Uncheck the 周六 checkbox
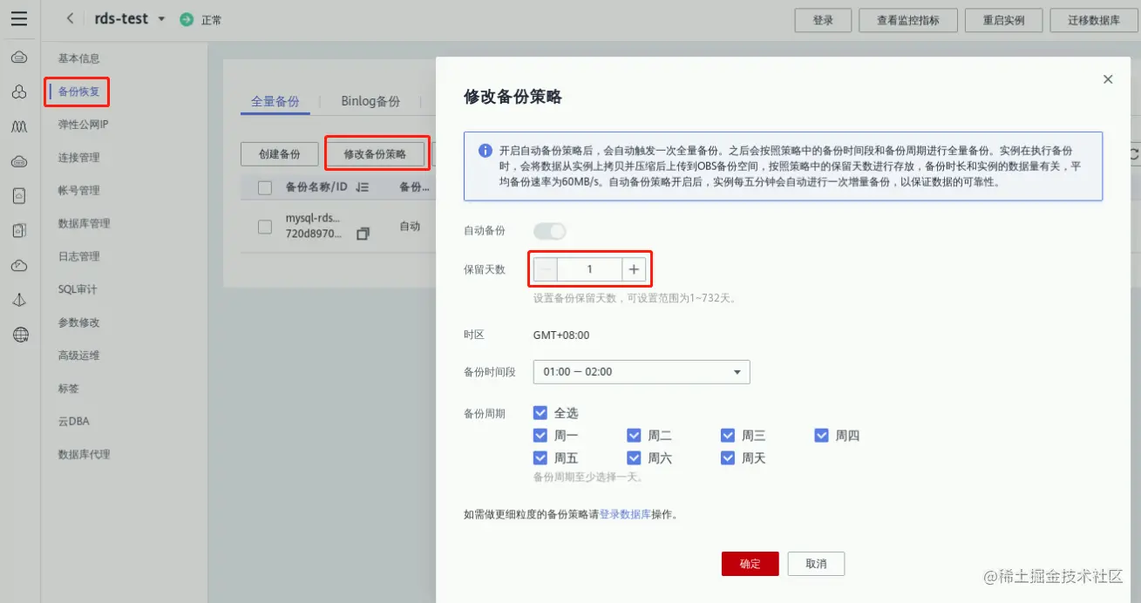Viewport: 1141px width, 603px height. (x=634, y=458)
